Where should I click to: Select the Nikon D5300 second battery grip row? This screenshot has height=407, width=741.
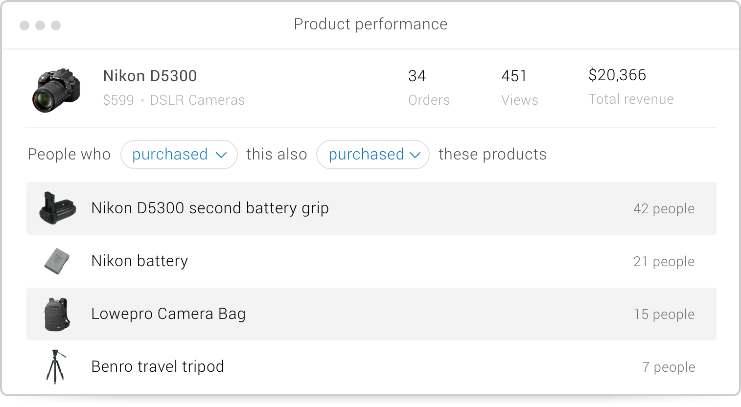click(x=371, y=208)
